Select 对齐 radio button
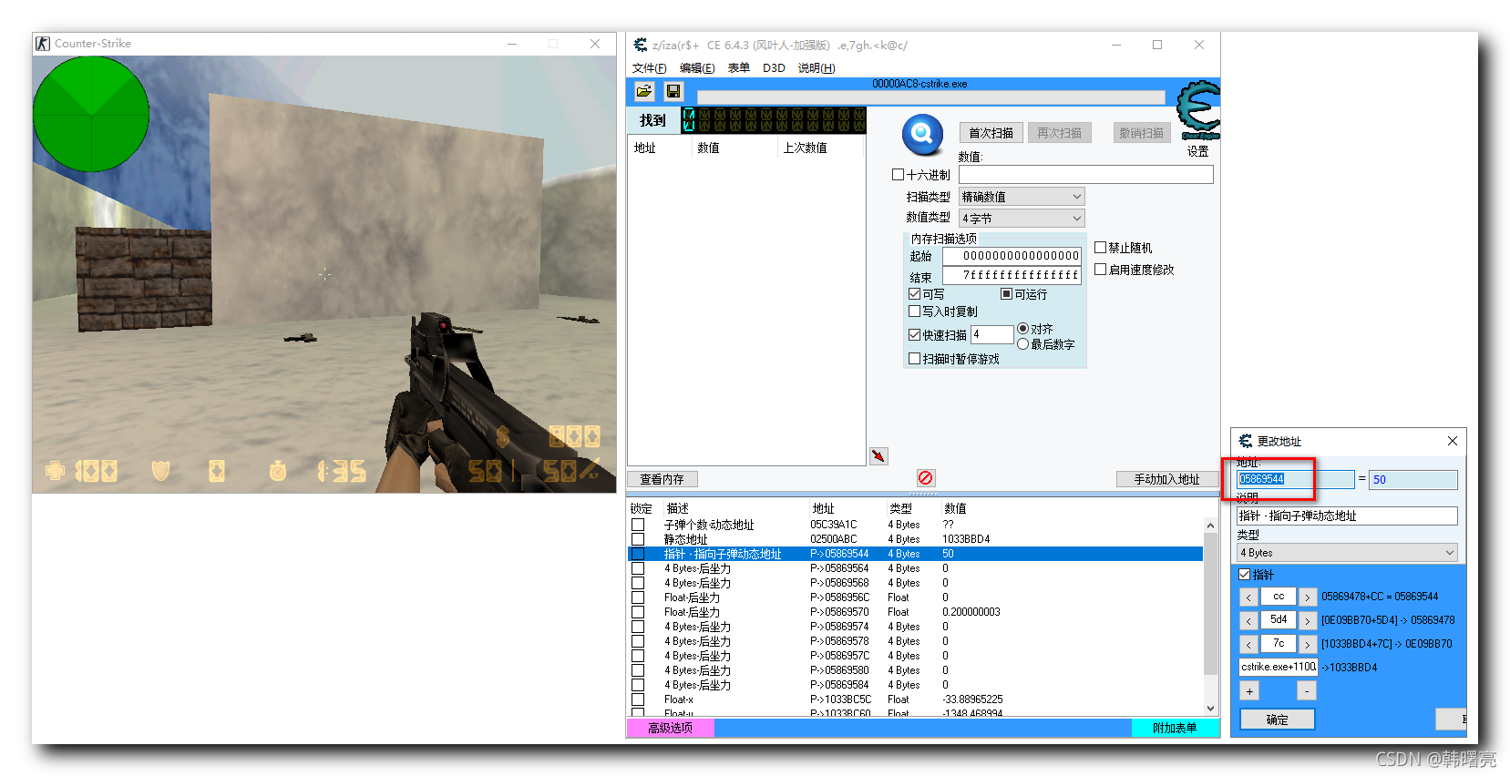This screenshot has height=776, width=1510. (1022, 329)
